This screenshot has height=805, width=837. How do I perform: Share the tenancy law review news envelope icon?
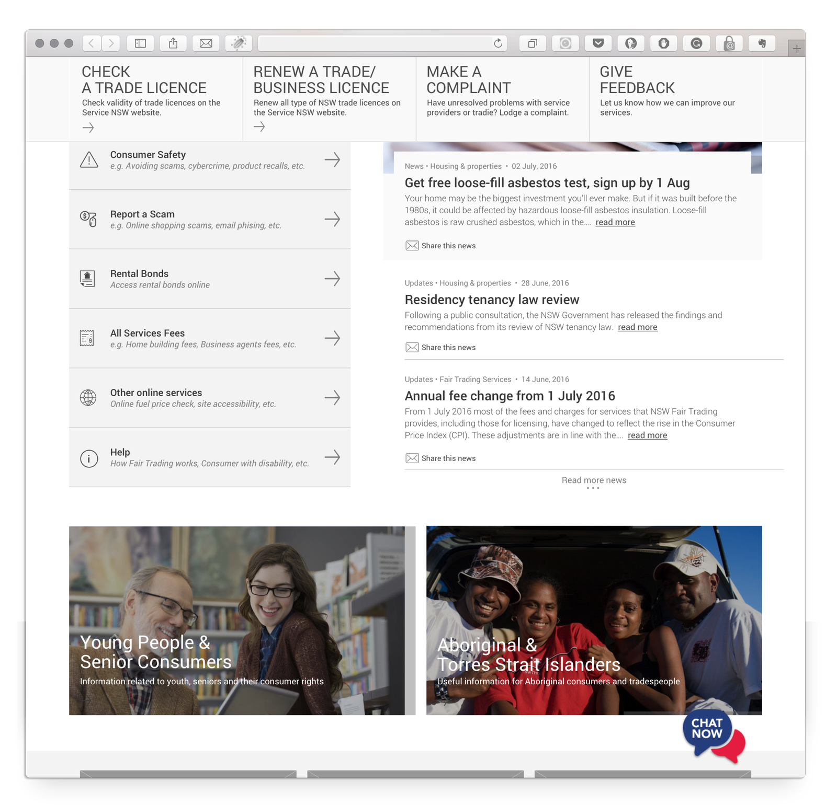click(412, 348)
